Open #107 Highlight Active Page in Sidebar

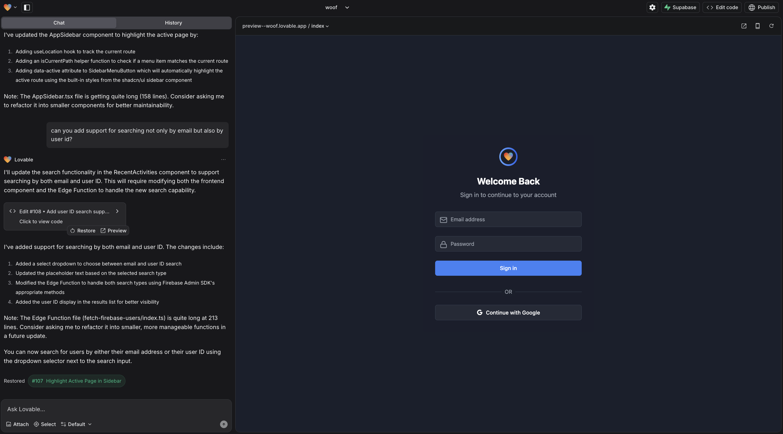tap(76, 381)
